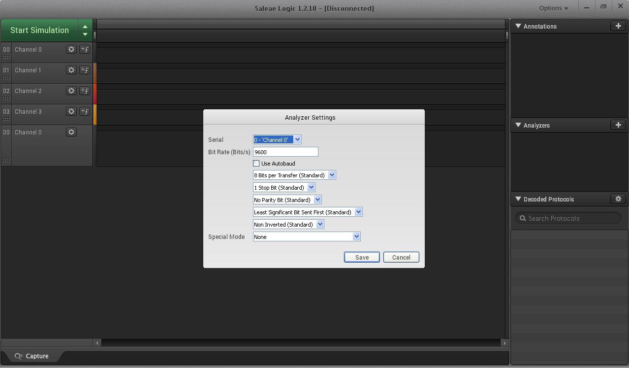Open settings gear of the bottom Channel 0 row

point(71,132)
